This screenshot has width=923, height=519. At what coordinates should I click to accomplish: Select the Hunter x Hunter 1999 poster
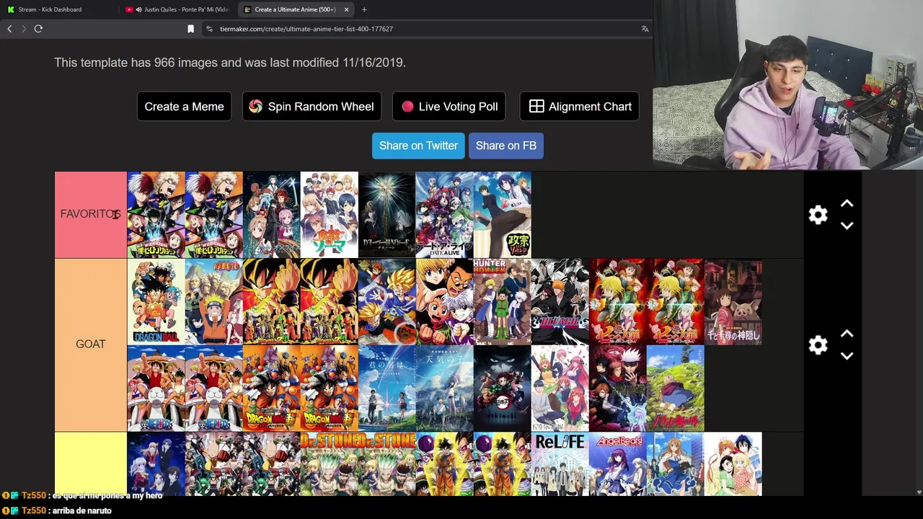445,301
